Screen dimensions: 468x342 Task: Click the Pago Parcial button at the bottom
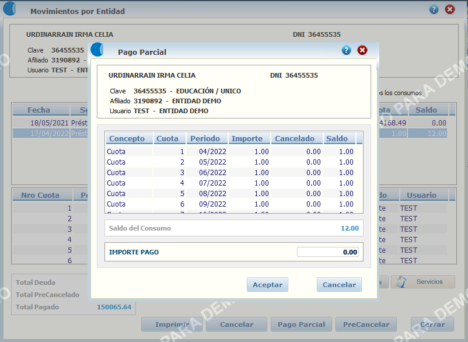[301, 324]
